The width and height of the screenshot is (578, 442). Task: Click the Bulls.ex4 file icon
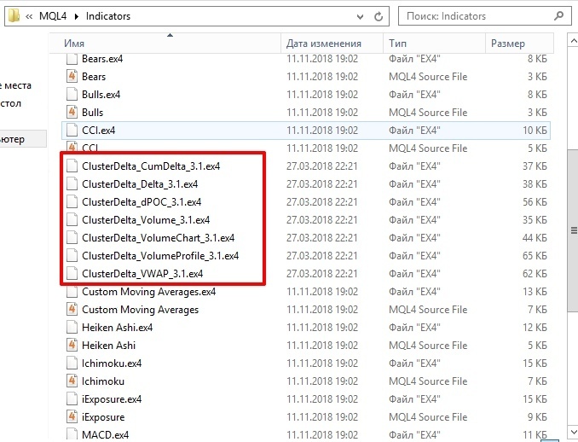[x=72, y=95]
